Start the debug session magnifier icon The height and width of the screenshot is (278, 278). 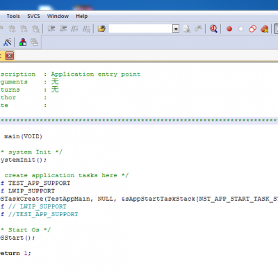pos(213,28)
